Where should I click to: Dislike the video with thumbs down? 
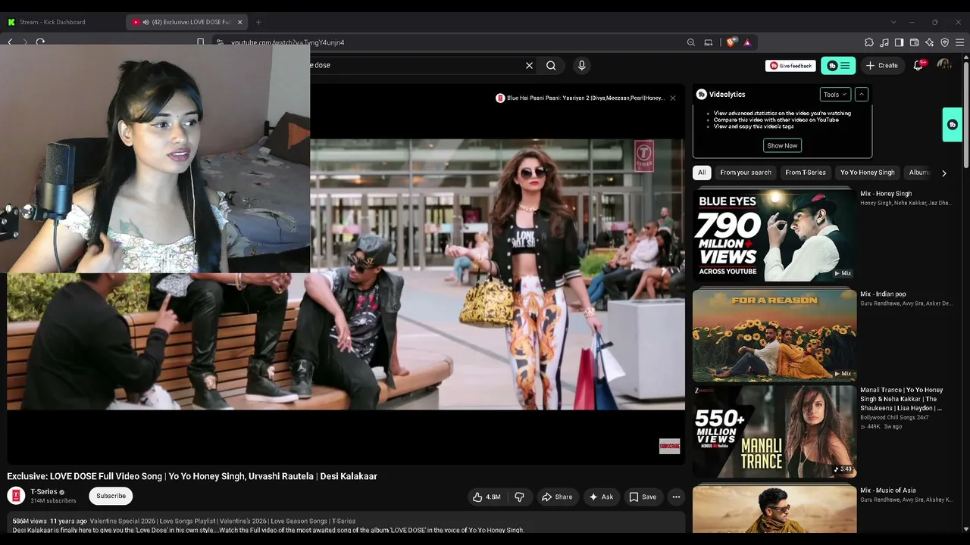pos(519,497)
